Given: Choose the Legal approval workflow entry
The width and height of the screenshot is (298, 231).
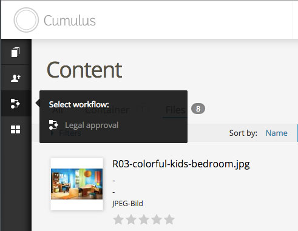Looking at the screenshot, I should click(92, 125).
